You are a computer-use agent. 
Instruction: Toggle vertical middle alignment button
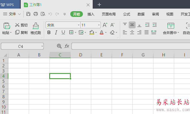click(132, 25)
